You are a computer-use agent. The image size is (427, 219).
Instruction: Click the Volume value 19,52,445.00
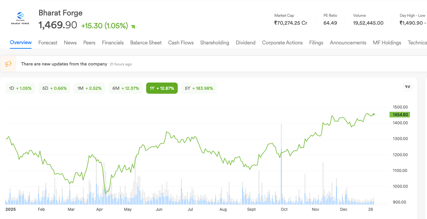tap(368, 23)
